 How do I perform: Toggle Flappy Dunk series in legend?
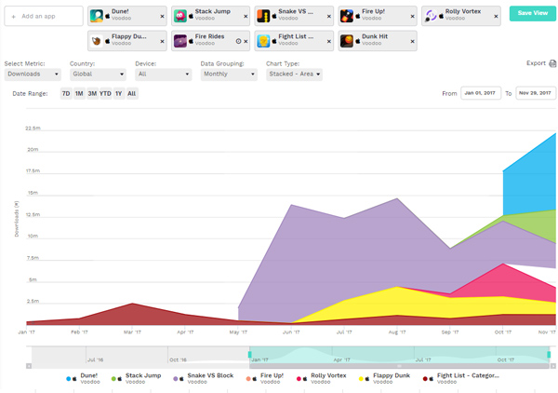pos(384,378)
